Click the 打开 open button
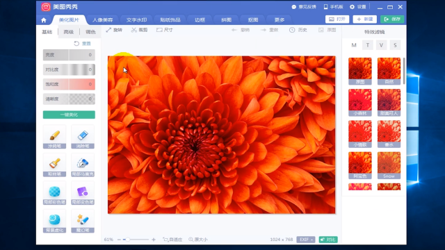 337,19
